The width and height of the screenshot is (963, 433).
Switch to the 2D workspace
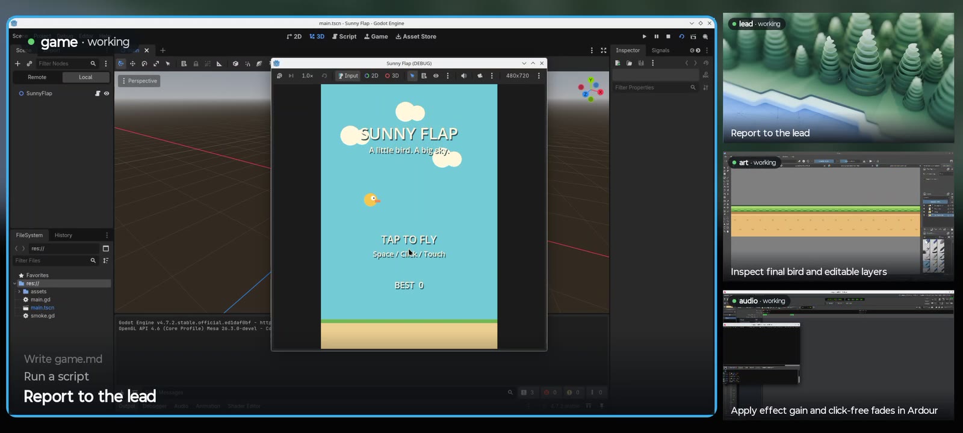pyautogui.click(x=294, y=37)
